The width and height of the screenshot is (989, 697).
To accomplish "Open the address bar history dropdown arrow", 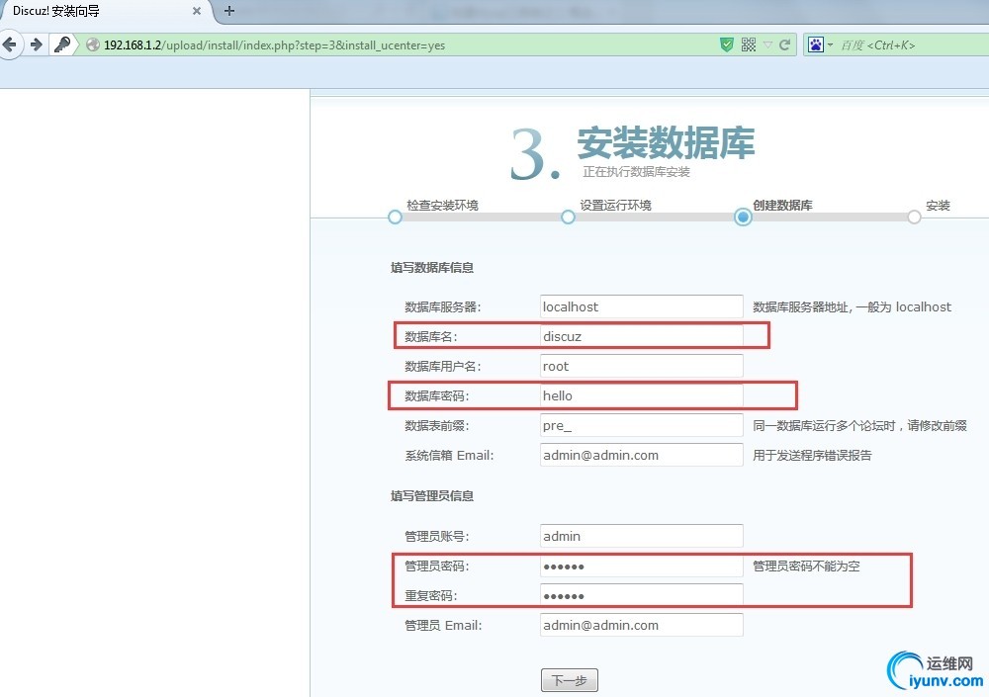I will [x=767, y=44].
